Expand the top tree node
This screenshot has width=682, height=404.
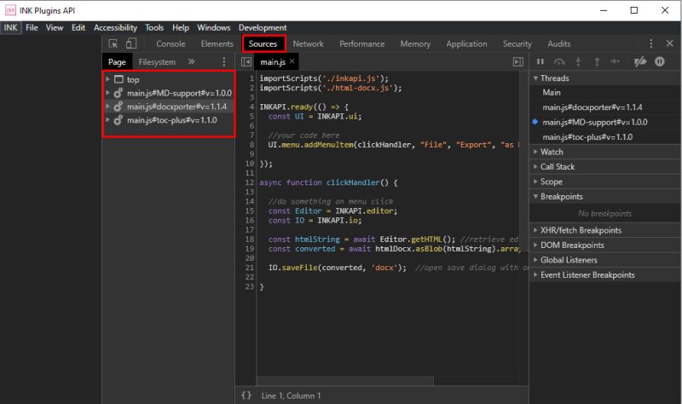click(107, 79)
